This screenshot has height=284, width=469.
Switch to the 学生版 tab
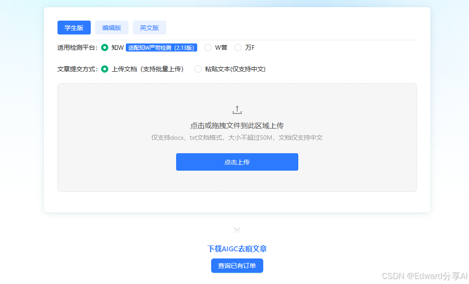coord(74,28)
